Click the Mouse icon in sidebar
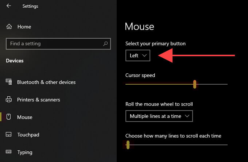 [9, 117]
